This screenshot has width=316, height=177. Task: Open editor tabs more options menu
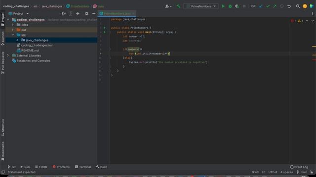313,13
